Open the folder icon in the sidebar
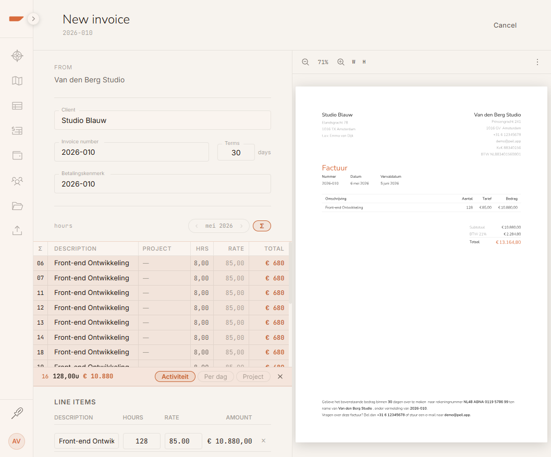Screen dimensions: 551x457 [x=17, y=206]
